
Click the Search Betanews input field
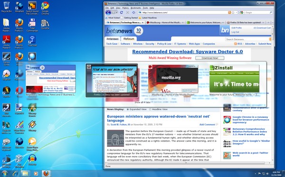point(247,39)
